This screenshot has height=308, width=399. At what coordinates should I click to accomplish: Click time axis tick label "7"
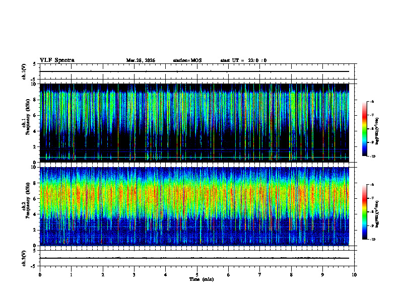click(x=260, y=275)
